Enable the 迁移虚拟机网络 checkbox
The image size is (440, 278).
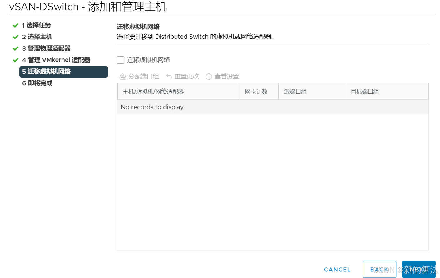[x=121, y=60]
